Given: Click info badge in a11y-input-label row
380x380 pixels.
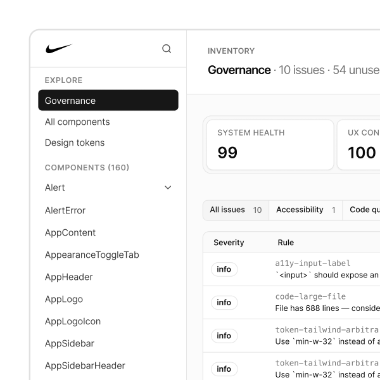Looking at the screenshot, I should [x=224, y=269].
